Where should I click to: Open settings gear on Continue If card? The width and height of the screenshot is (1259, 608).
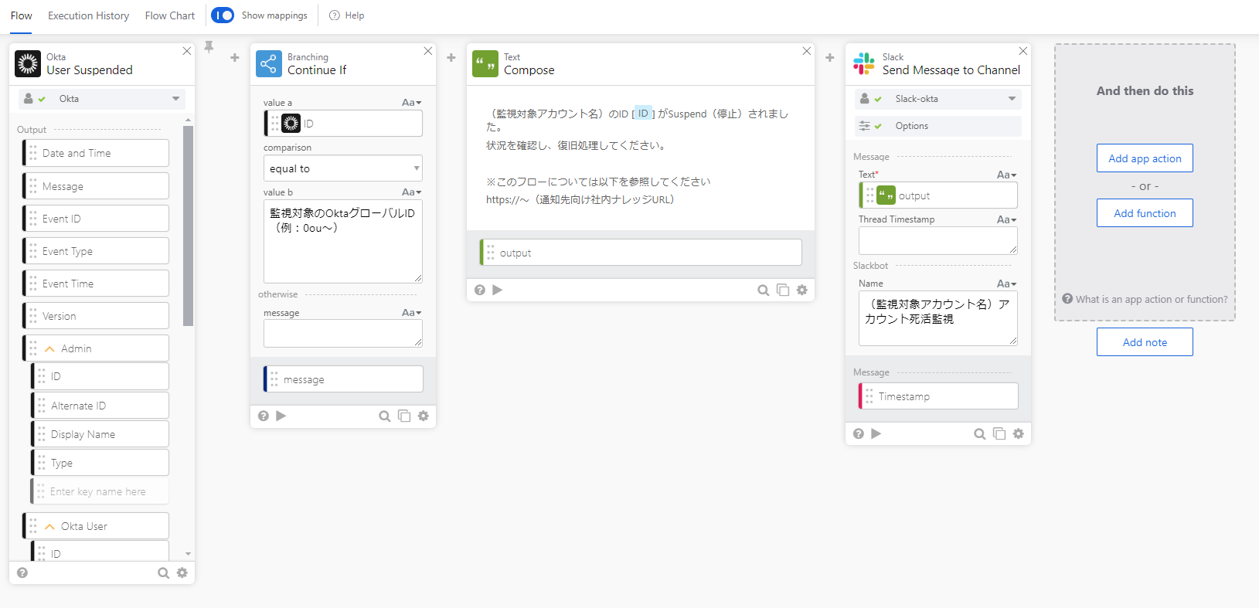(x=424, y=416)
